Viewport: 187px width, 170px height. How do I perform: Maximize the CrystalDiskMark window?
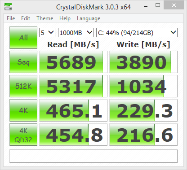tap(158, 5)
